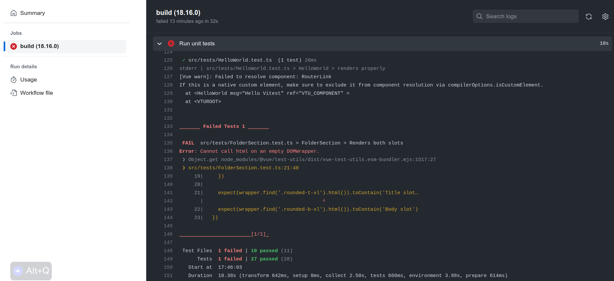Click the '[1/1]' separator log line

click(x=224, y=234)
